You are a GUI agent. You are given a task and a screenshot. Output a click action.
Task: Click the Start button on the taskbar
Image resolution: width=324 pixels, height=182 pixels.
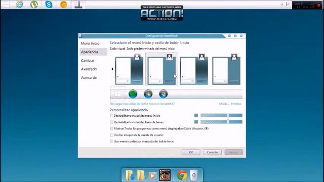6,5
